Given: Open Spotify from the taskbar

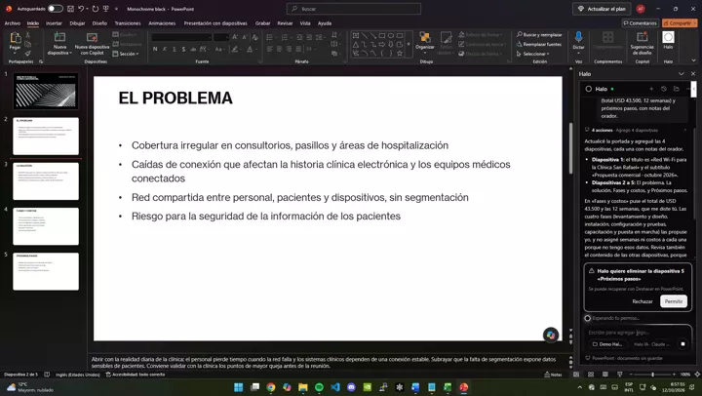Looking at the screenshot, I should pos(319,387).
